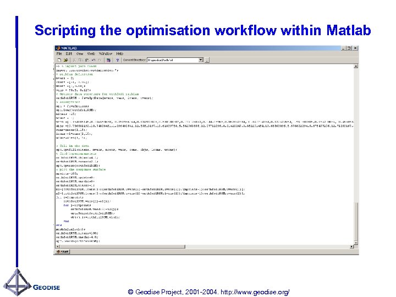396x297 pixels.
Task: Click the Geodise logo at bottom left
Action: tap(31, 282)
